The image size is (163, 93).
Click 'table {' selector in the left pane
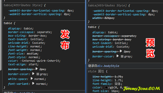9,23
